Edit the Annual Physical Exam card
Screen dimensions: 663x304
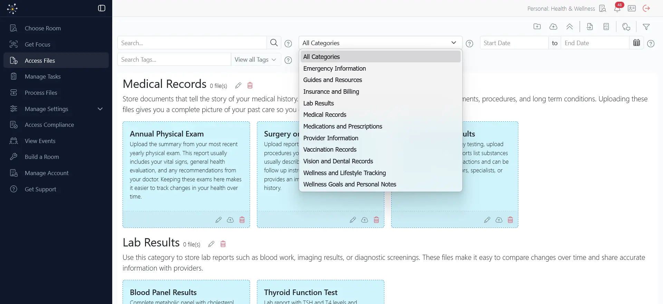click(x=219, y=220)
